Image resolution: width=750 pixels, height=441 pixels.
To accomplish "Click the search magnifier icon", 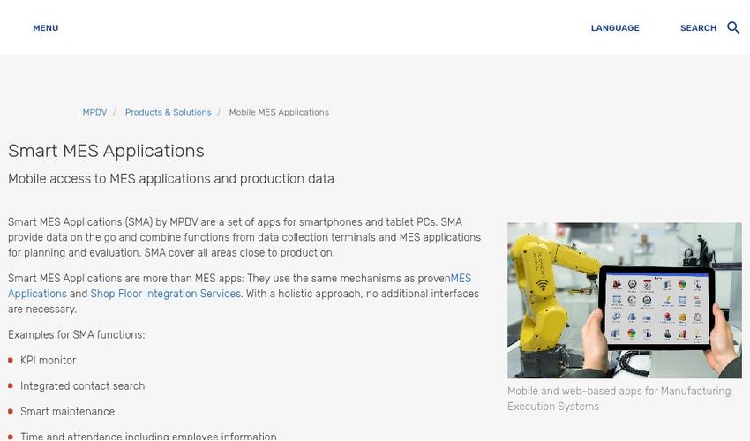I will click(x=733, y=28).
